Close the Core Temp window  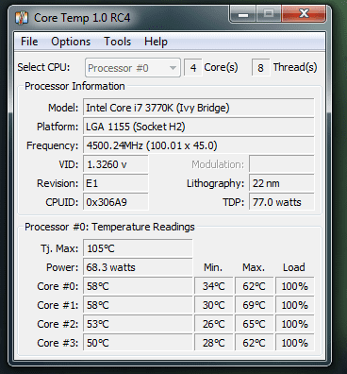(304, 14)
